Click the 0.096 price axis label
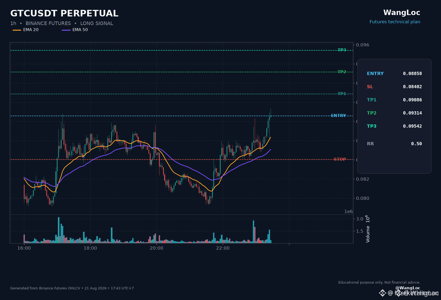 363,45
